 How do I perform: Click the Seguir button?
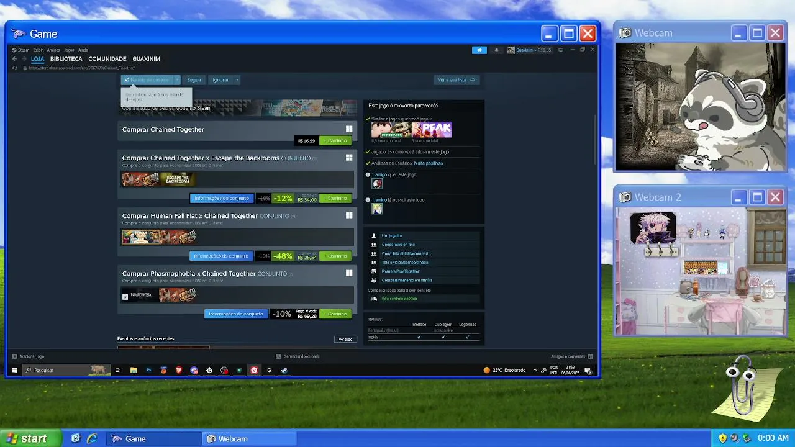pos(194,79)
